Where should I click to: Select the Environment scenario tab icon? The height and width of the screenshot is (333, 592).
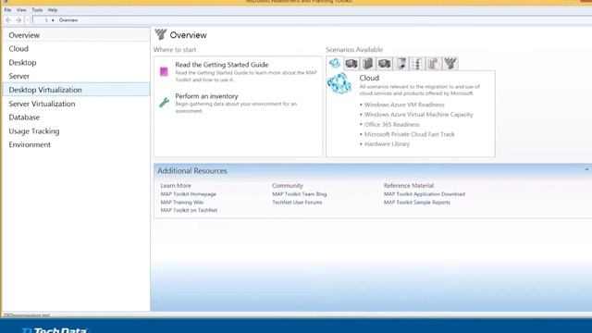pos(450,64)
